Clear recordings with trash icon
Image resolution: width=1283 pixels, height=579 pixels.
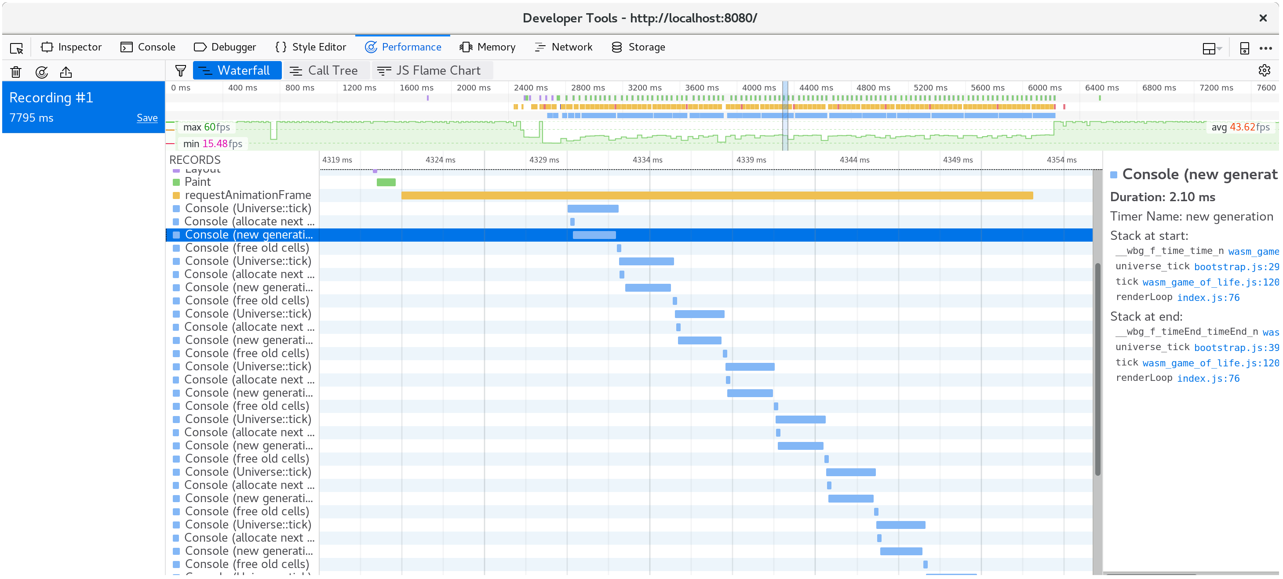coord(16,72)
